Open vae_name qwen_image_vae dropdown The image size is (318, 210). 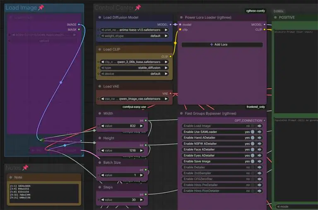134,99
